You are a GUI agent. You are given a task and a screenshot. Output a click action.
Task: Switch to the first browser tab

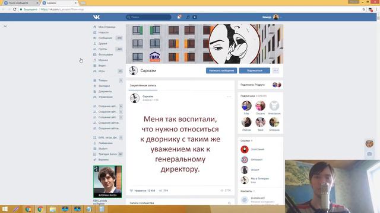(21, 3)
